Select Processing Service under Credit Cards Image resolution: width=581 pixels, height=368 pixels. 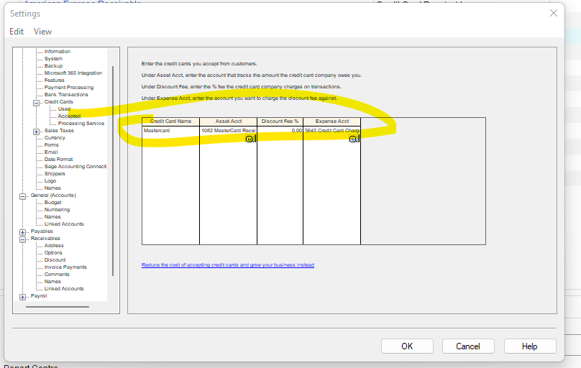pos(81,124)
